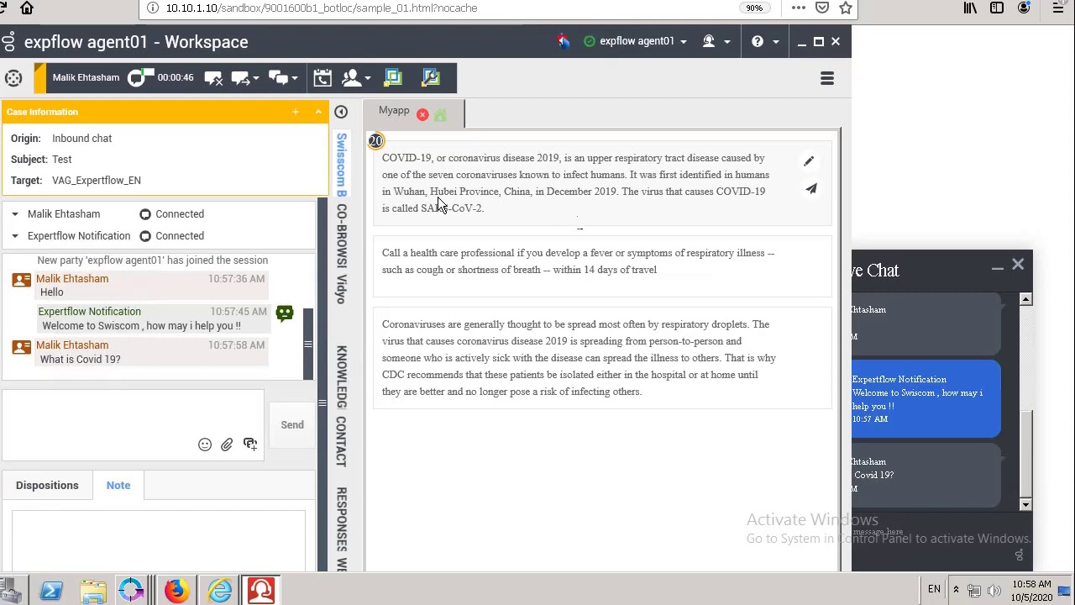The image size is (1075, 605).
Task: Expand the Malik Ehtasham party entry
Action: [x=15, y=214]
